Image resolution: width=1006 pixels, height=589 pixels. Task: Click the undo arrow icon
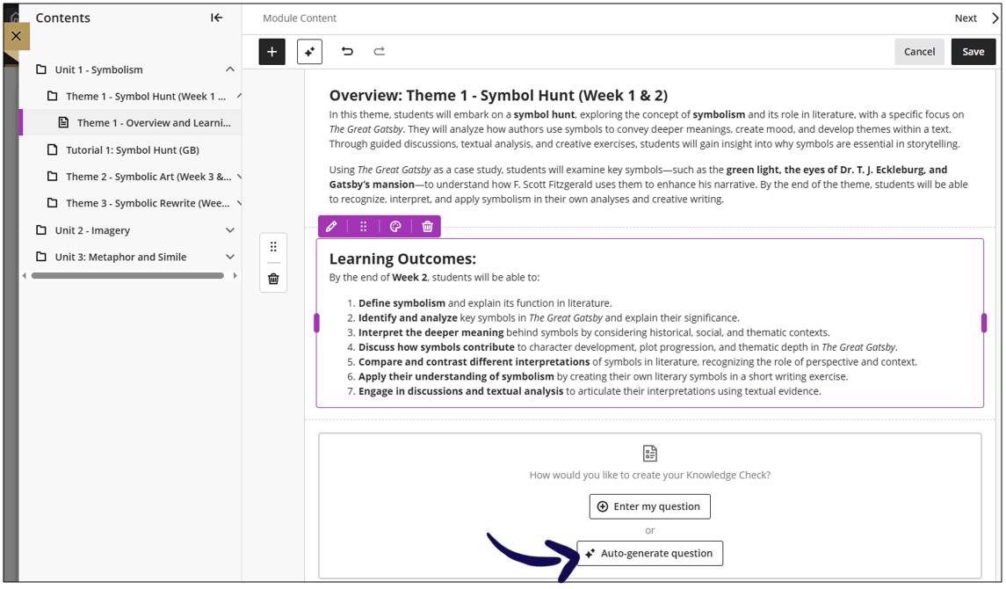[x=346, y=51]
